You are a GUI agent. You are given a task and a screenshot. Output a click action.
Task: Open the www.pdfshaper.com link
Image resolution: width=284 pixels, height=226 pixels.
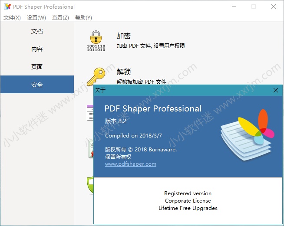pyautogui.click(x=131, y=164)
